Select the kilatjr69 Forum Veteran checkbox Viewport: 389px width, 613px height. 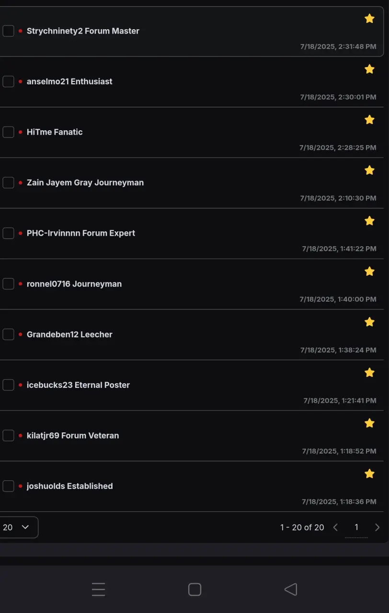[x=8, y=435]
